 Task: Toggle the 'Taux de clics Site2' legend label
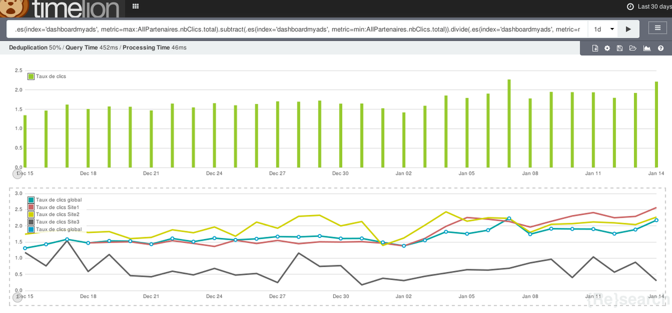click(x=58, y=214)
